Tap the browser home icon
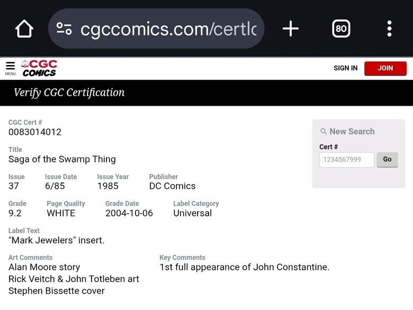Image resolution: width=413 pixels, height=310 pixels. click(x=24, y=29)
